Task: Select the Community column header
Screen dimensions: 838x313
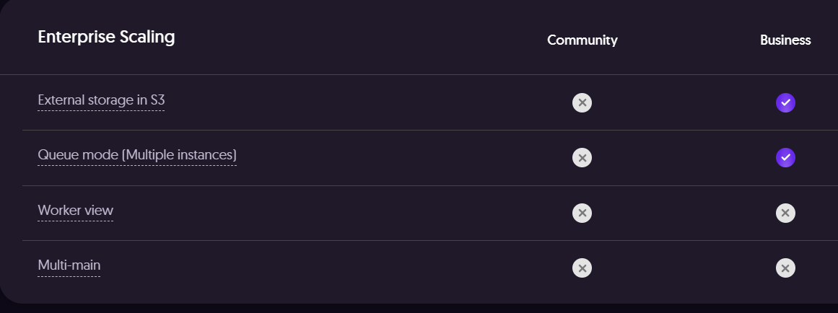Action: point(582,40)
